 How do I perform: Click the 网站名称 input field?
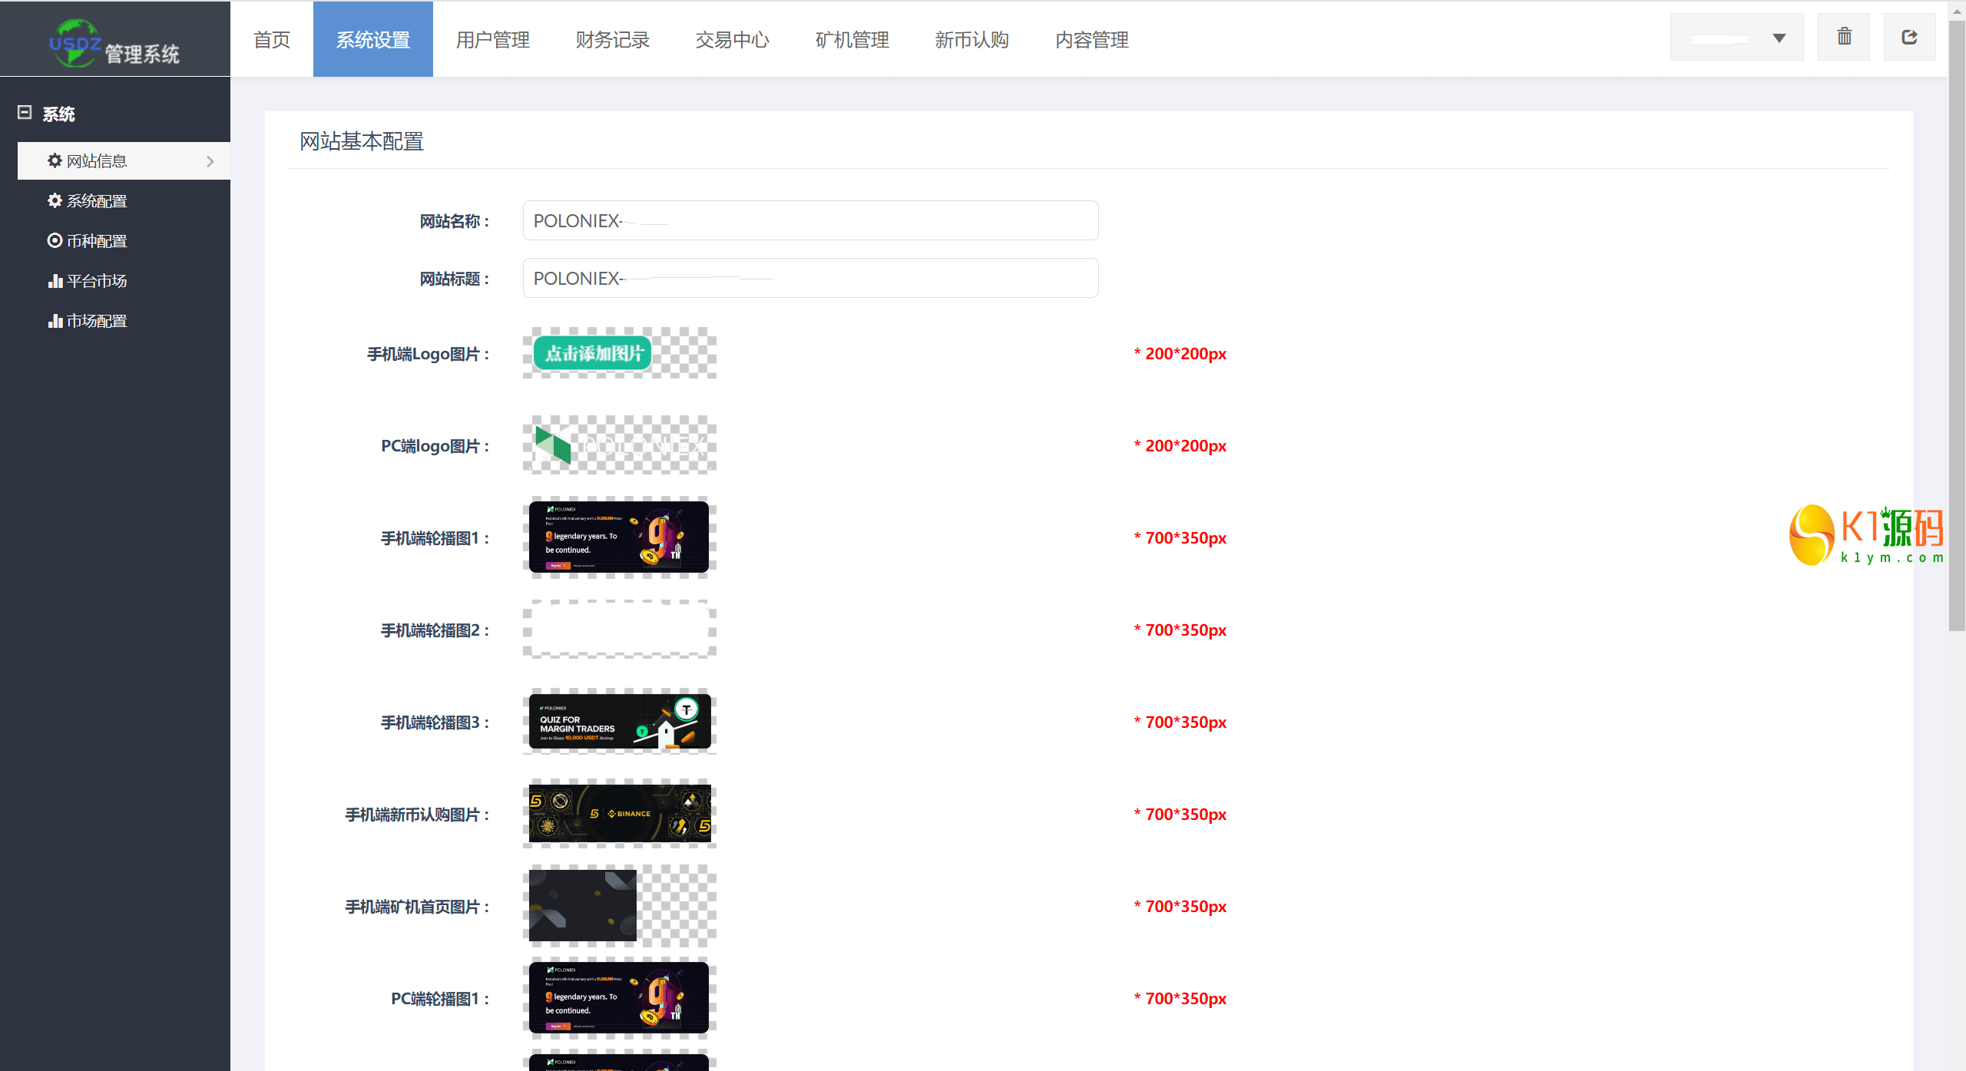click(x=809, y=220)
